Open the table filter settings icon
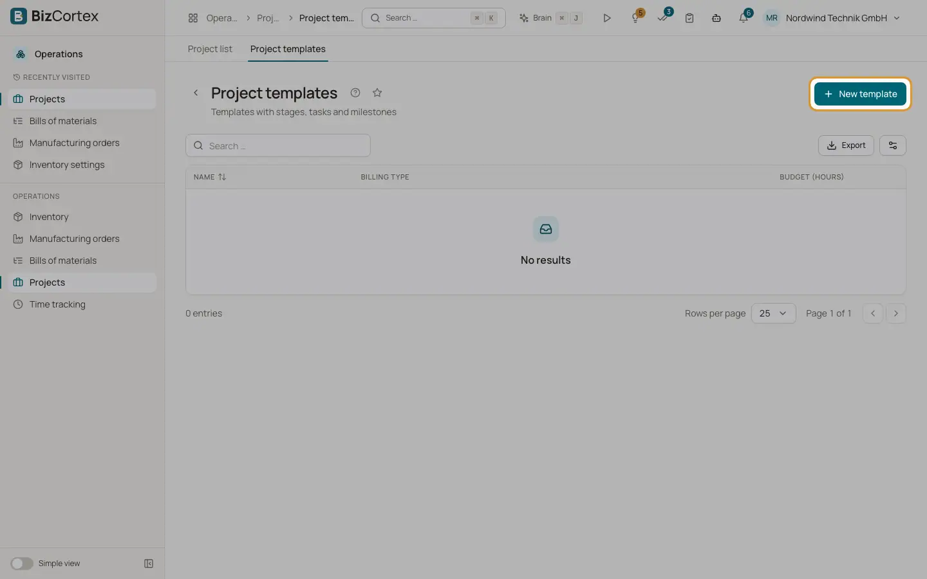927x579 pixels. (893, 145)
